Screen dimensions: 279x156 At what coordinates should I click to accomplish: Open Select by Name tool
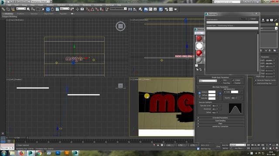pos(33,9)
